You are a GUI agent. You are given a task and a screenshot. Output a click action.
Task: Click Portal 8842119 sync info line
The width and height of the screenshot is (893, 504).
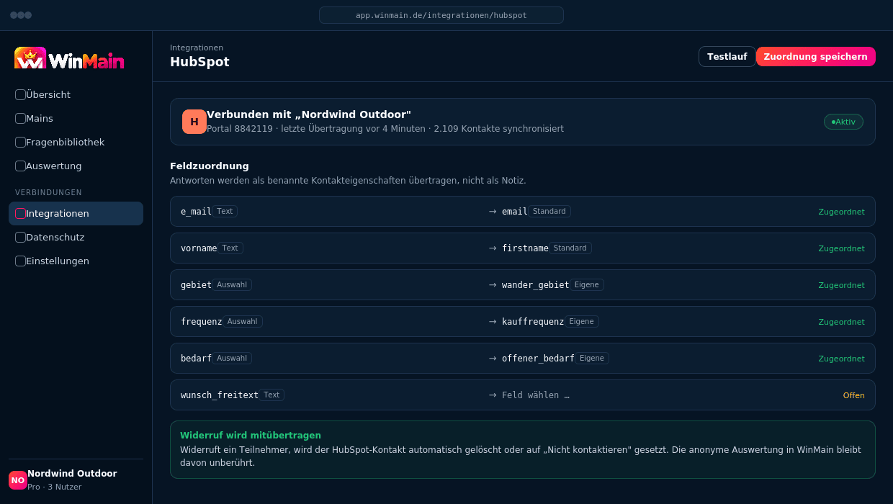[x=385, y=129]
